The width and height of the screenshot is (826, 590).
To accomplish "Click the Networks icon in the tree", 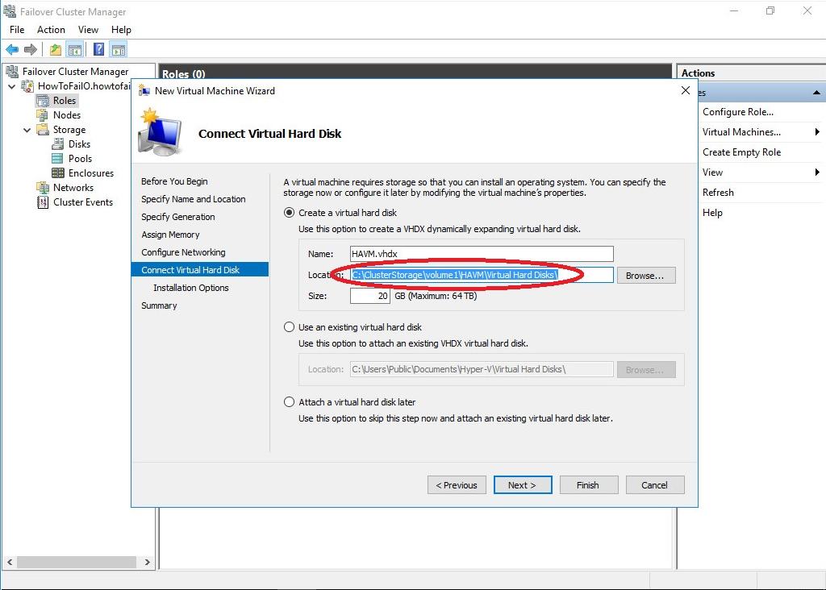I will [x=43, y=187].
